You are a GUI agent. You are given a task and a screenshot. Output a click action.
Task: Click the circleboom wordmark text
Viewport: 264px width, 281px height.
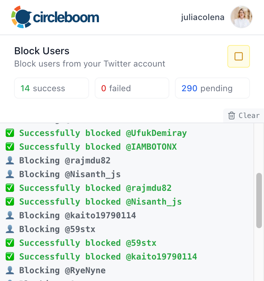pos(66,17)
